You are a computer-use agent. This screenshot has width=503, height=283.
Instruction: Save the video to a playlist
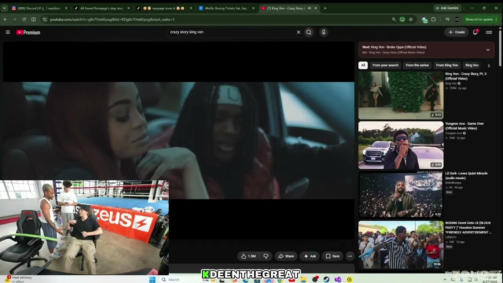[x=332, y=256]
